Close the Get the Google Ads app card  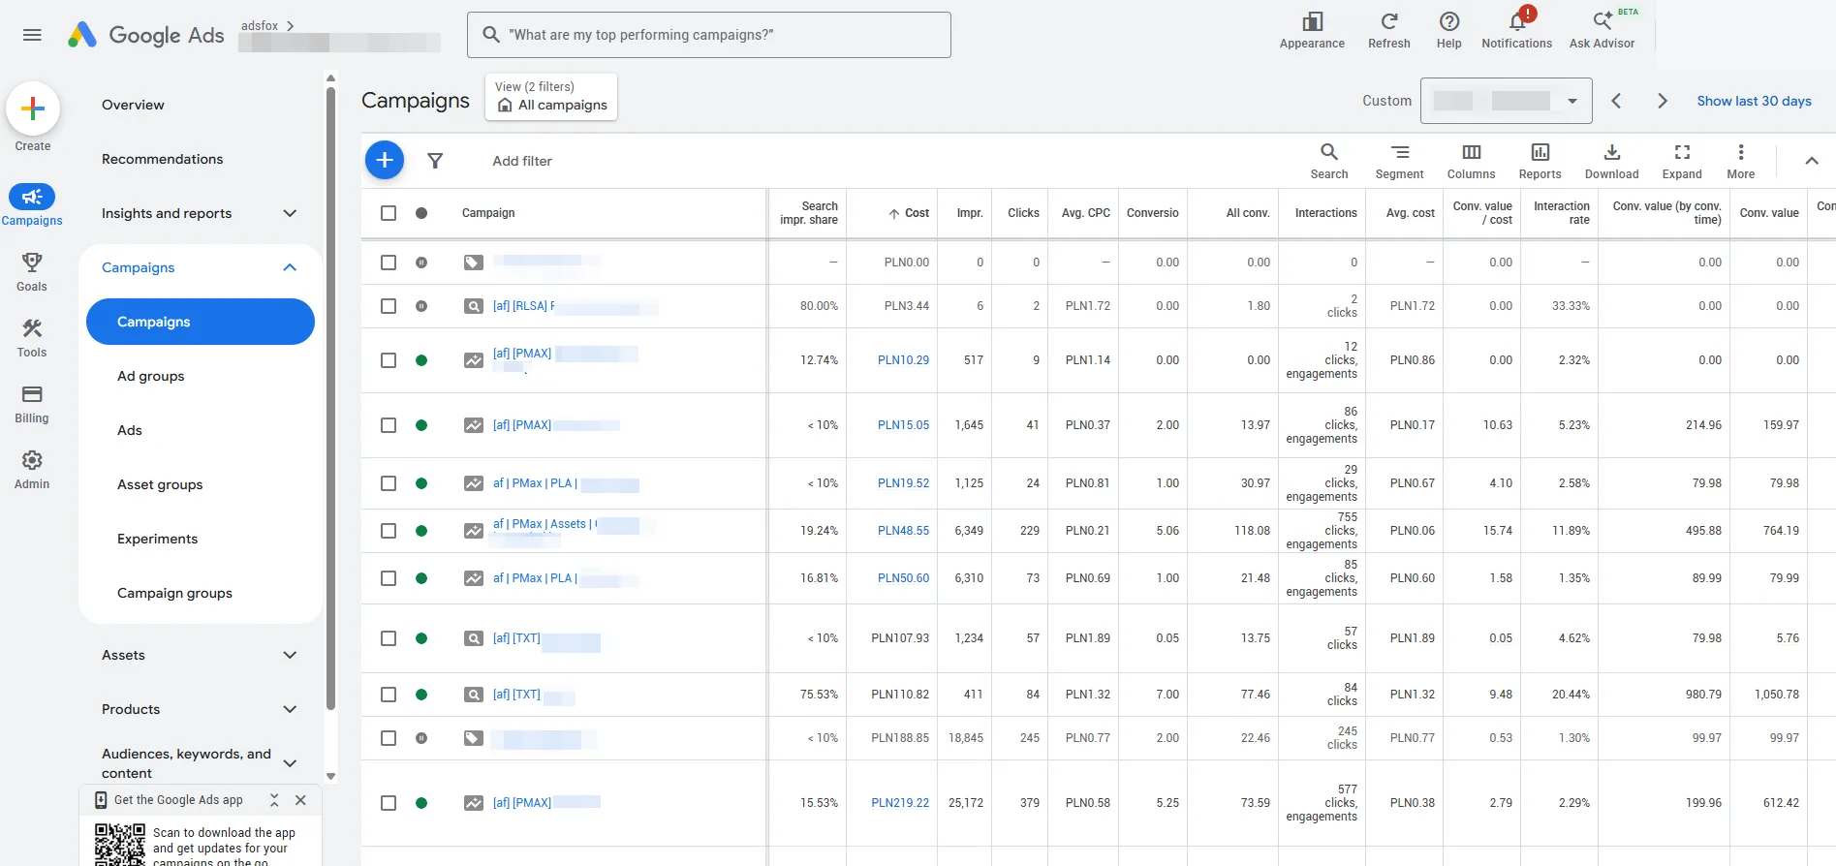pyautogui.click(x=300, y=800)
